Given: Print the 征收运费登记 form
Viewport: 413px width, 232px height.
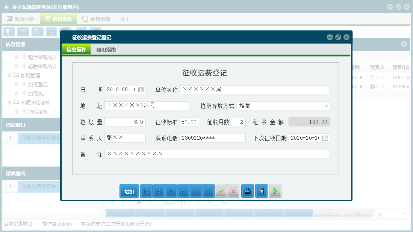Looking at the screenshot, I should point(247,191).
